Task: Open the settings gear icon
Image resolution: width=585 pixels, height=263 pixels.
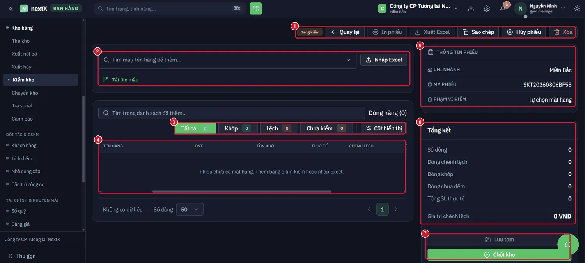Action: click(x=487, y=9)
